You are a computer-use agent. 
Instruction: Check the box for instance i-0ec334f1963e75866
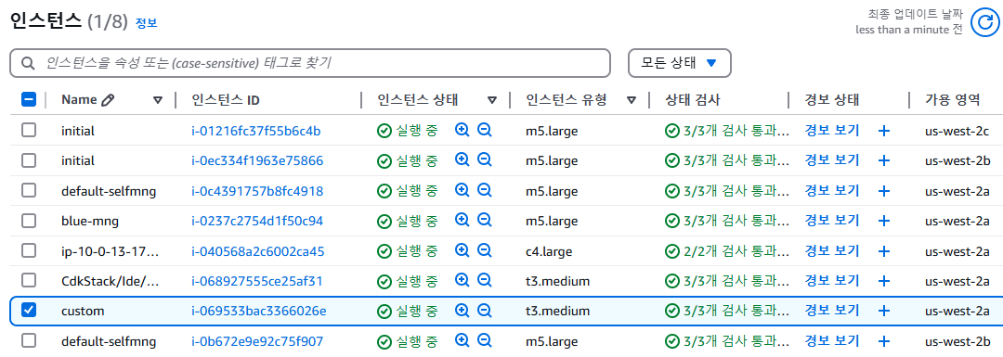29,160
